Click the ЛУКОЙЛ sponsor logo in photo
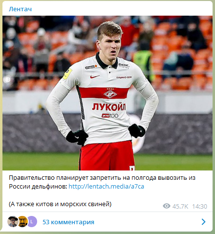The width and height of the screenshot is (215, 234). click(x=109, y=107)
